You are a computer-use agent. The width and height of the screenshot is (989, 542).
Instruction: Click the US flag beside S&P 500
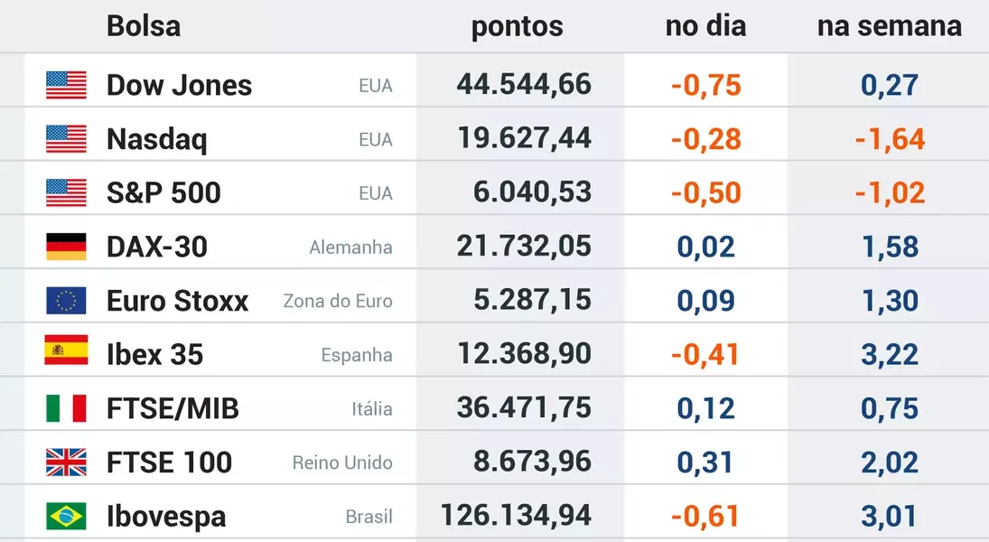tap(66, 192)
